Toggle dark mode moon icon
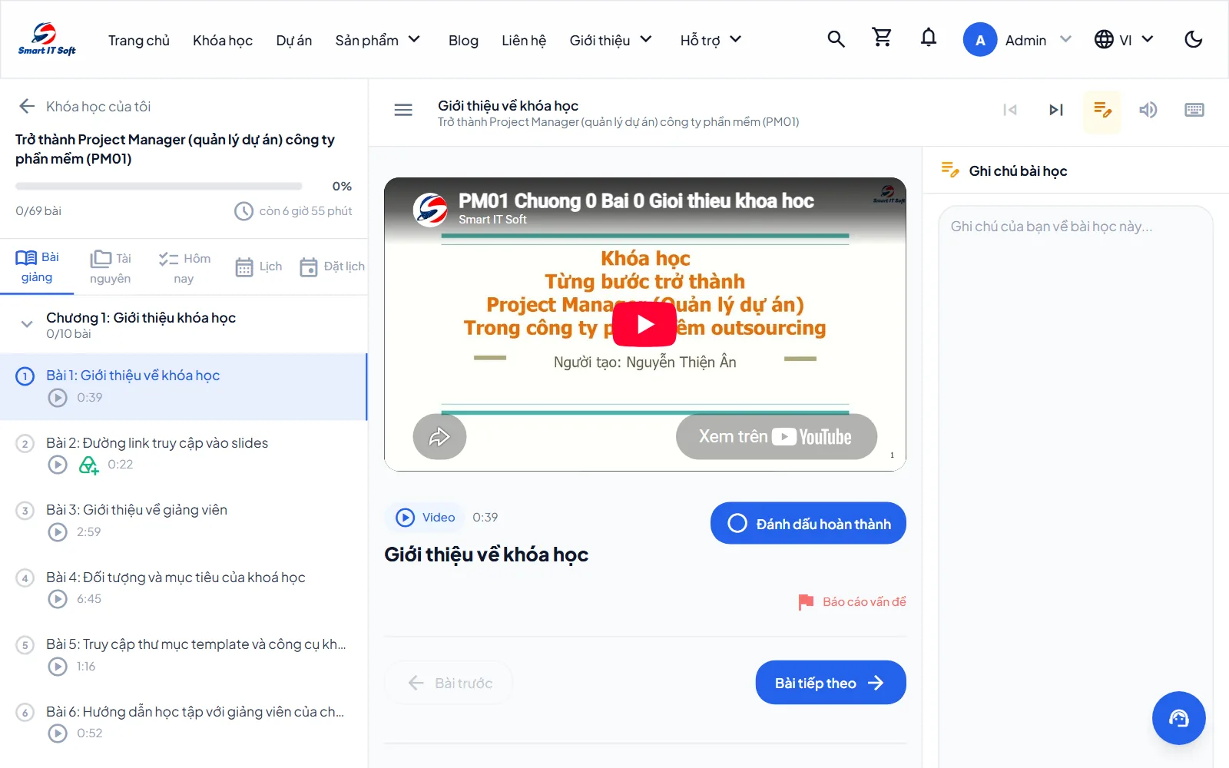1229x768 pixels. coord(1193,39)
